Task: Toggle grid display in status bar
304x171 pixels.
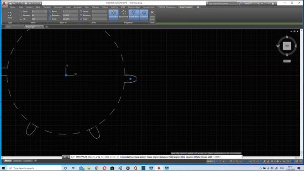Action: (217, 161)
